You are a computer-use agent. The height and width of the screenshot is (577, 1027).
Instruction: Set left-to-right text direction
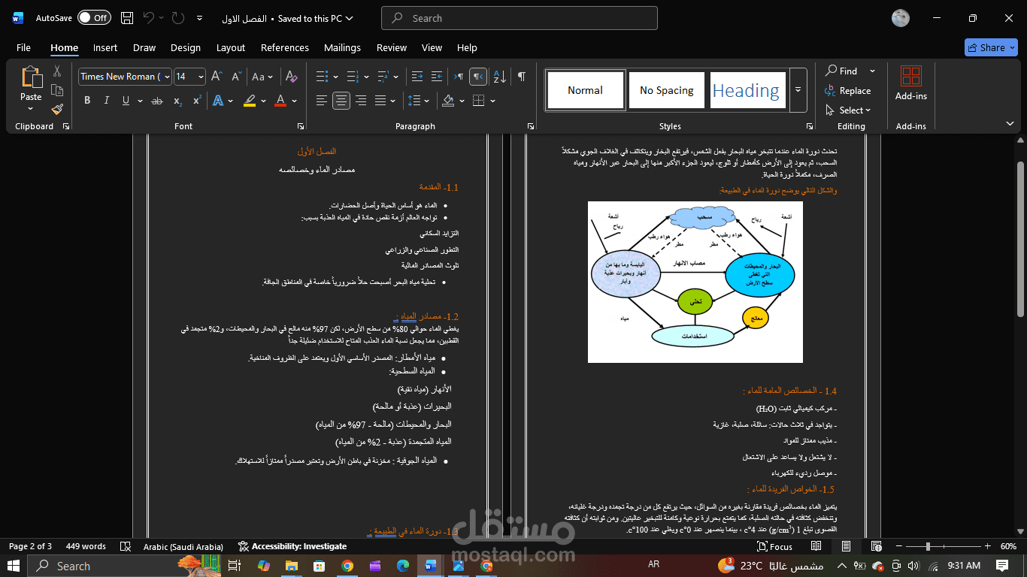click(458, 77)
